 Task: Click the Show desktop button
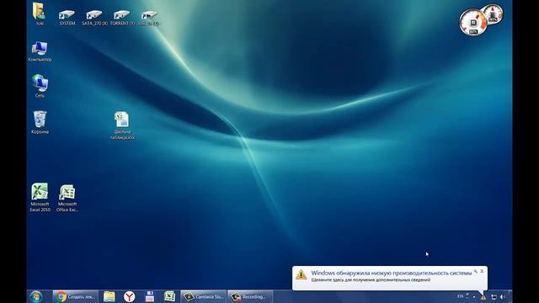coord(510,296)
